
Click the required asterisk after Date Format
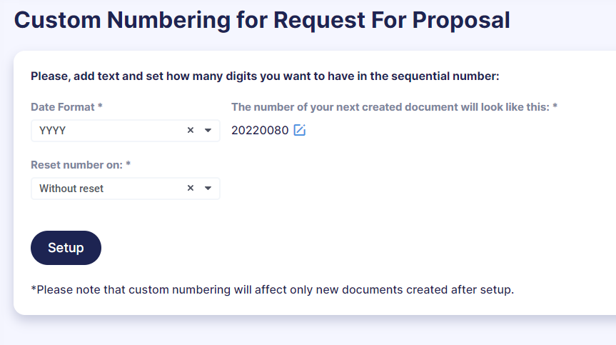pos(100,106)
